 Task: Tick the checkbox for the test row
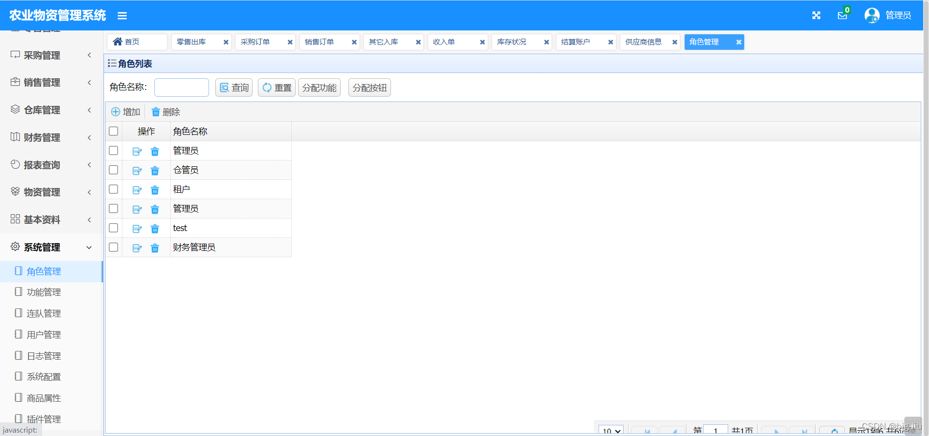114,228
